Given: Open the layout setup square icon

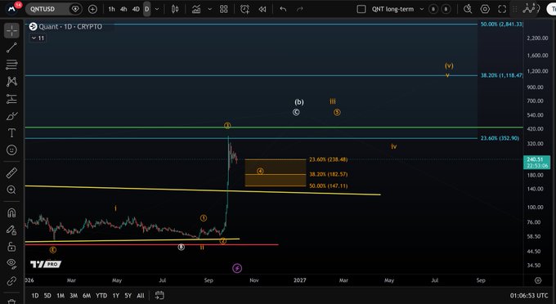Looking at the screenshot, I should [x=361, y=9].
